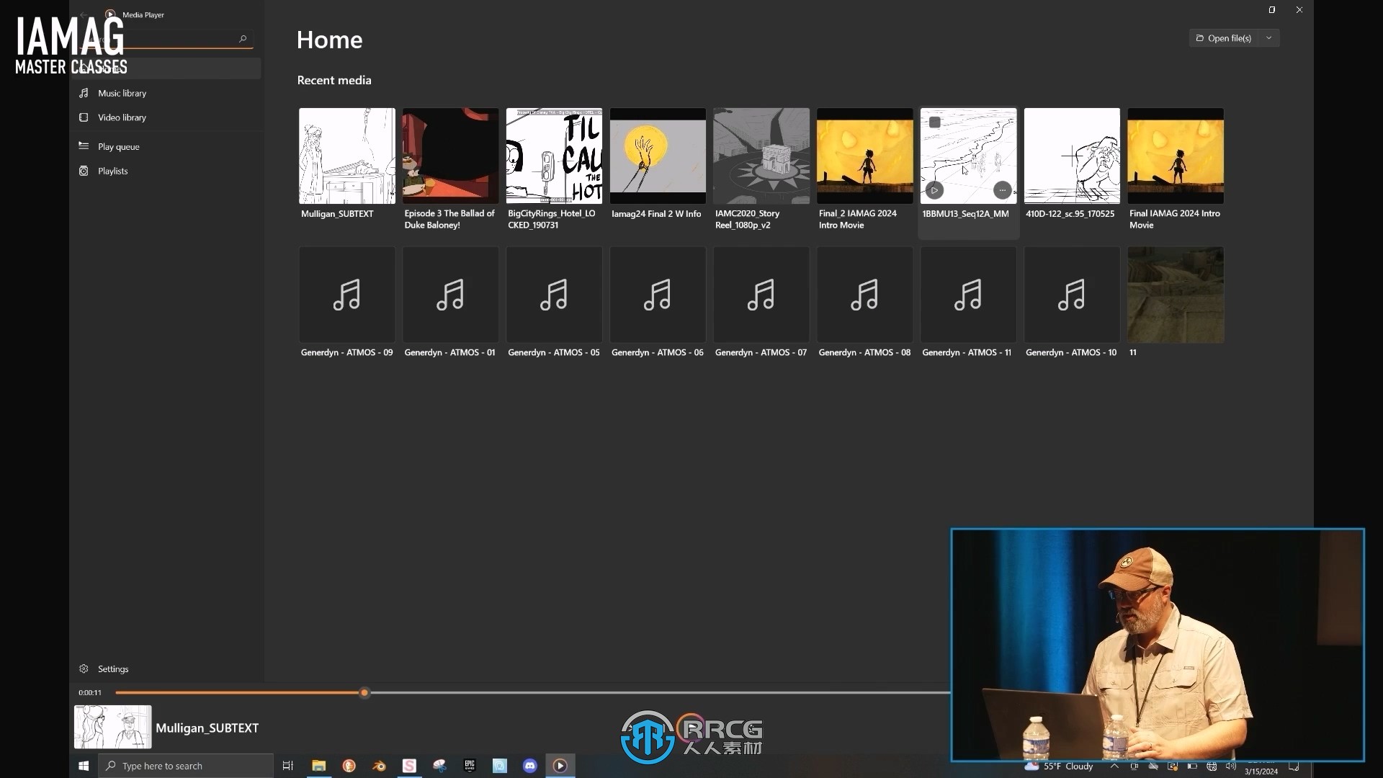Open Task View from the taskbar
1383x778 pixels.
pyautogui.click(x=288, y=766)
